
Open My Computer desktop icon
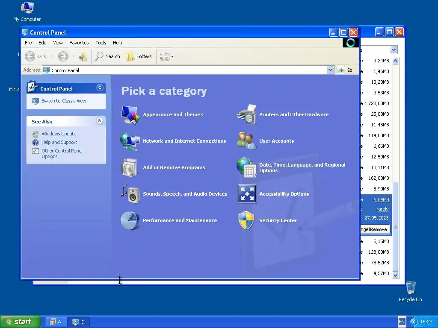click(x=27, y=8)
